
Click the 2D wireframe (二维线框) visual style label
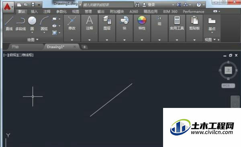pyautogui.click(x=25, y=55)
